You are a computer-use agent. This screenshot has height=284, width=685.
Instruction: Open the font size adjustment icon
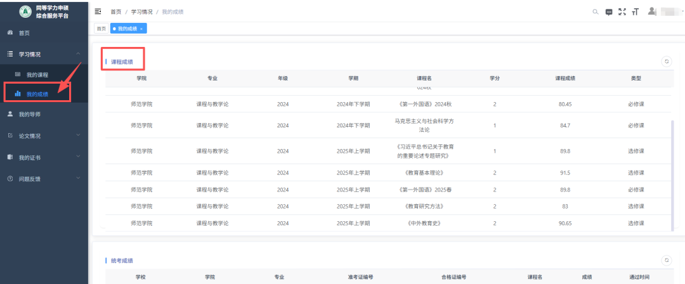point(634,12)
